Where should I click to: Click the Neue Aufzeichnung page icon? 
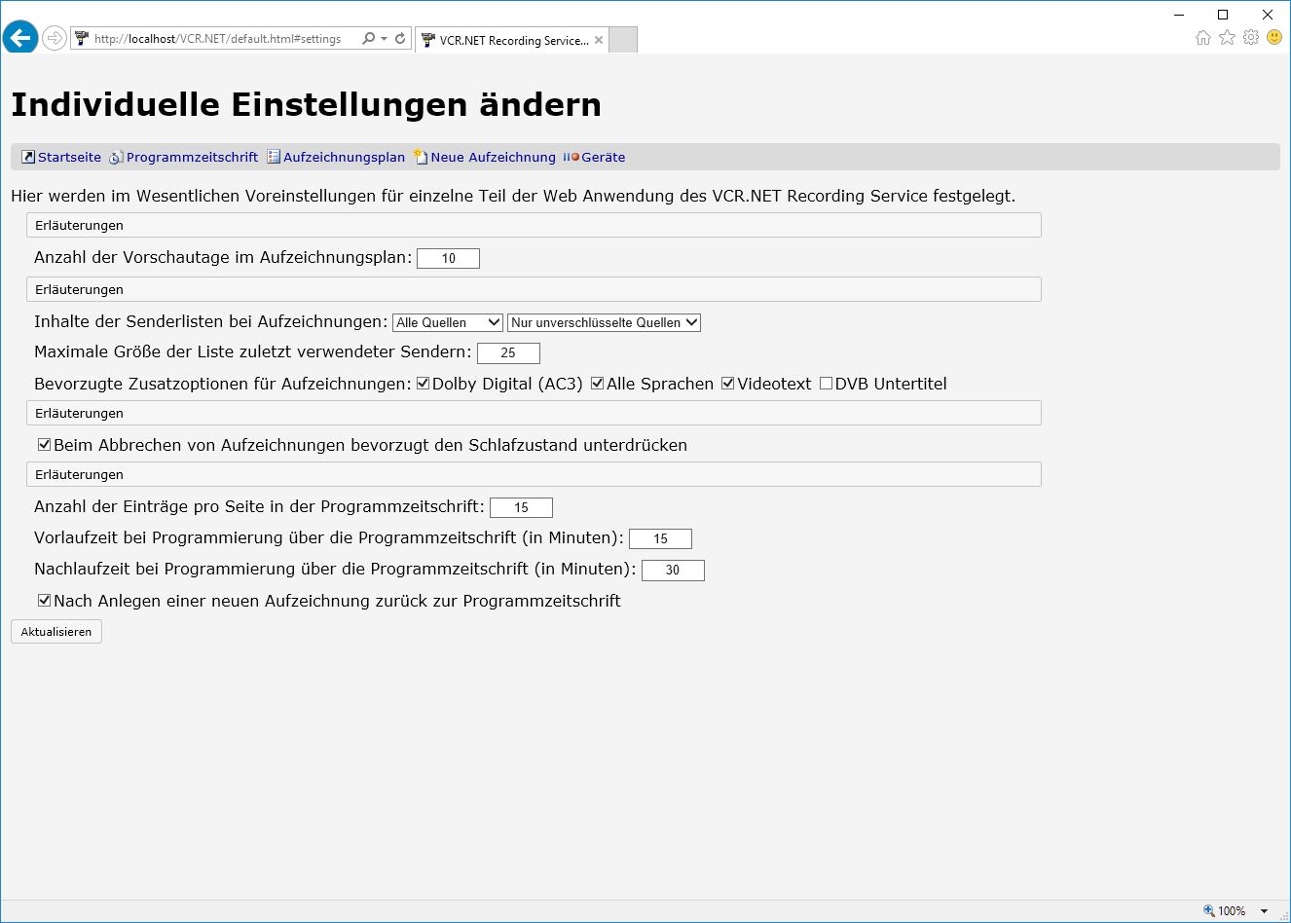point(421,157)
